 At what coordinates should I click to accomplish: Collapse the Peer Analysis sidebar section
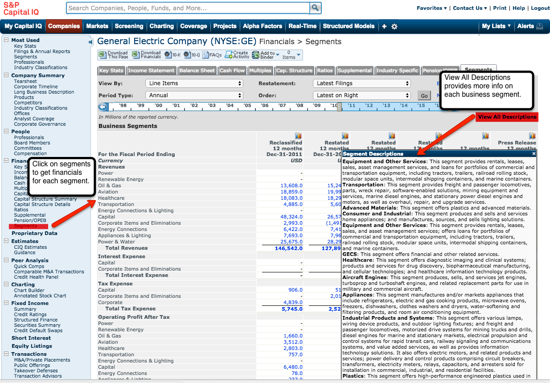6,260
